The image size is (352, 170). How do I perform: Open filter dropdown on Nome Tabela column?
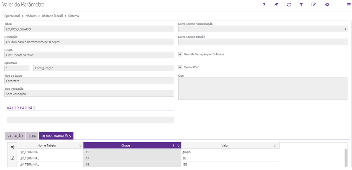click(81, 145)
